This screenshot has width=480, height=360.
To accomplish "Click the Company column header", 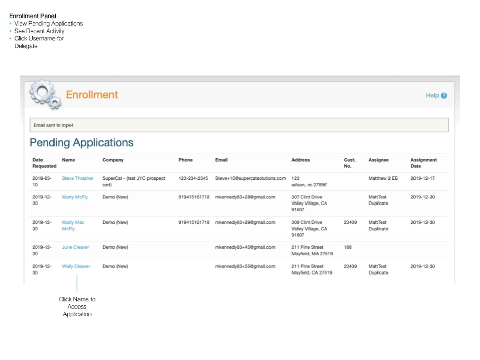I will pos(113,160).
